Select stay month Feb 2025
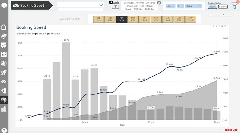Screen dimensions: 240x133 [156, 19]
